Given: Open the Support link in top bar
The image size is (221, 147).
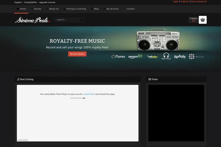Looking at the screenshot, I should 18,3.
